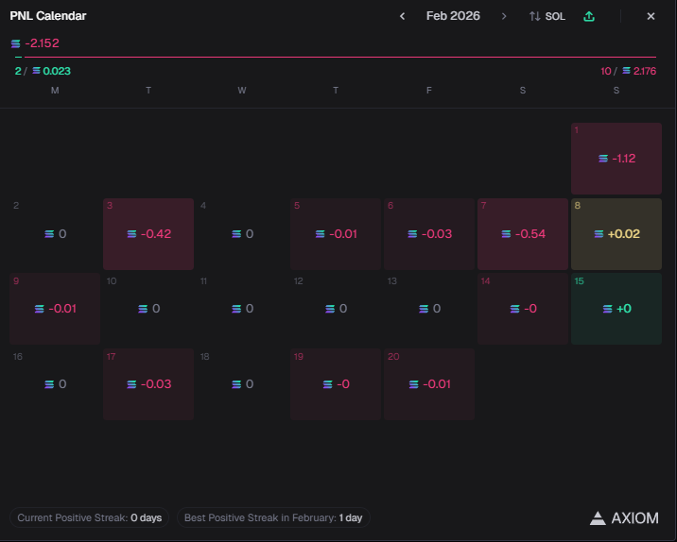This screenshot has height=542, width=677.
Task: Select day 13 cell showing 0
Action: [x=429, y=309]
